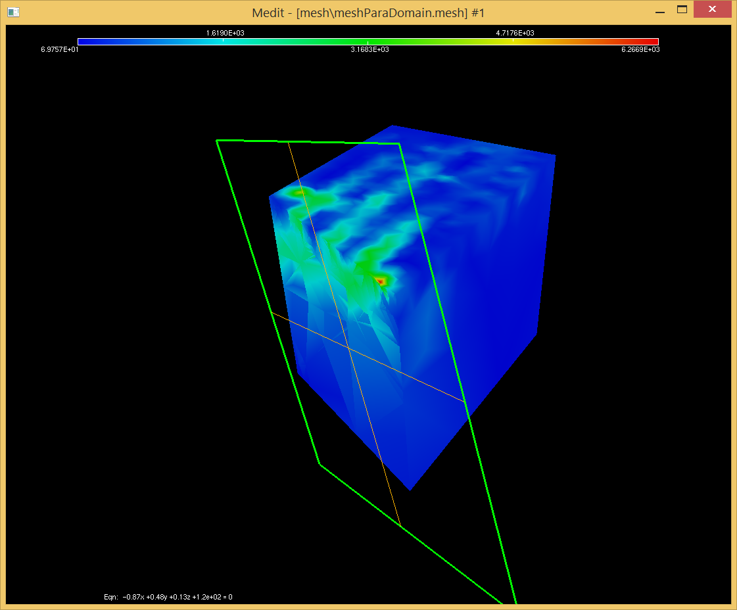Image resolution: width=737 pixels, height=610 pixels.
Task: Click the maximum value 6.2669E+03 label
Action: point(640,49)
